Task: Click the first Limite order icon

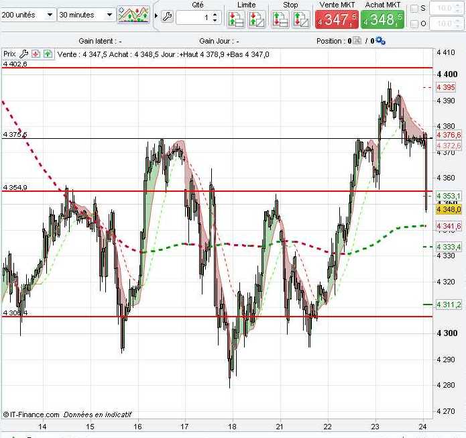Action: coord(236,19)
